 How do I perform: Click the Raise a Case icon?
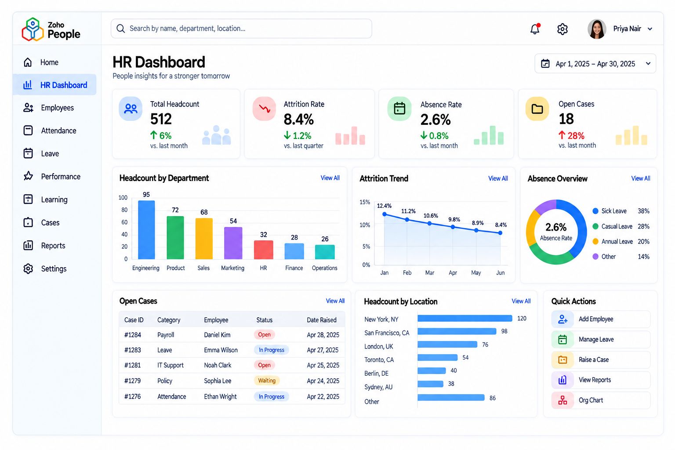[x=562, y=359]
